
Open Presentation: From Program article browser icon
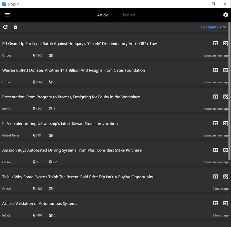(216, 97)
